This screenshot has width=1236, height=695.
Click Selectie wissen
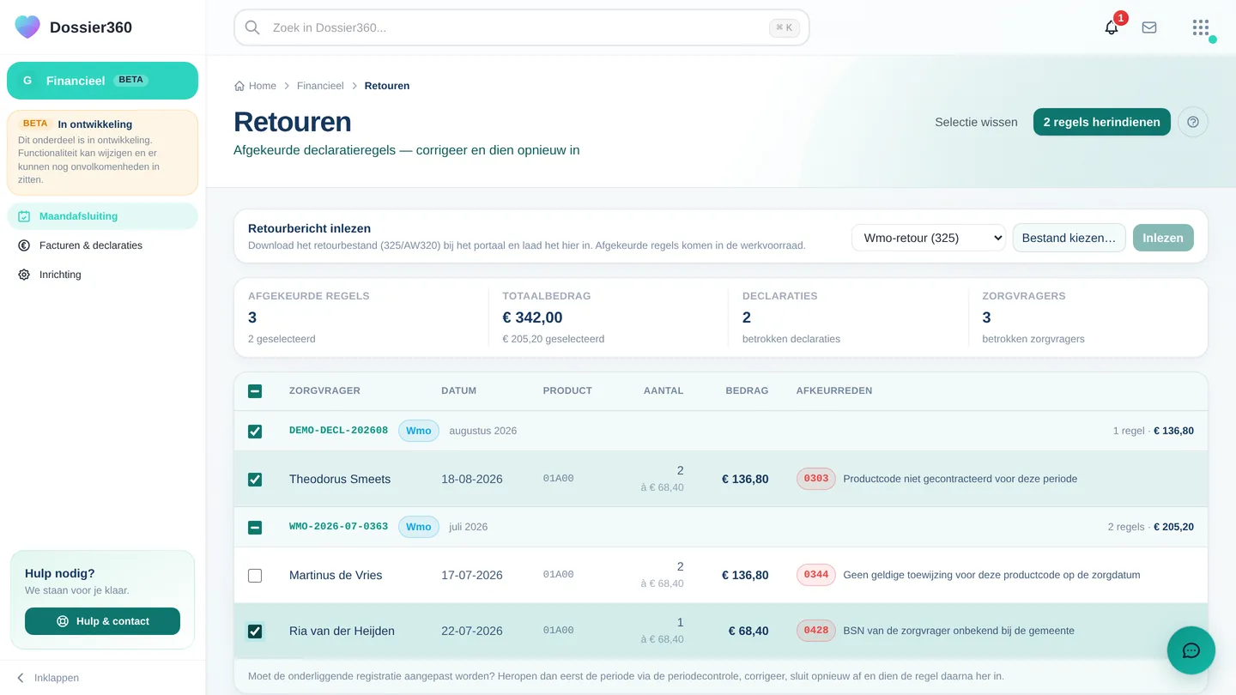976,122
